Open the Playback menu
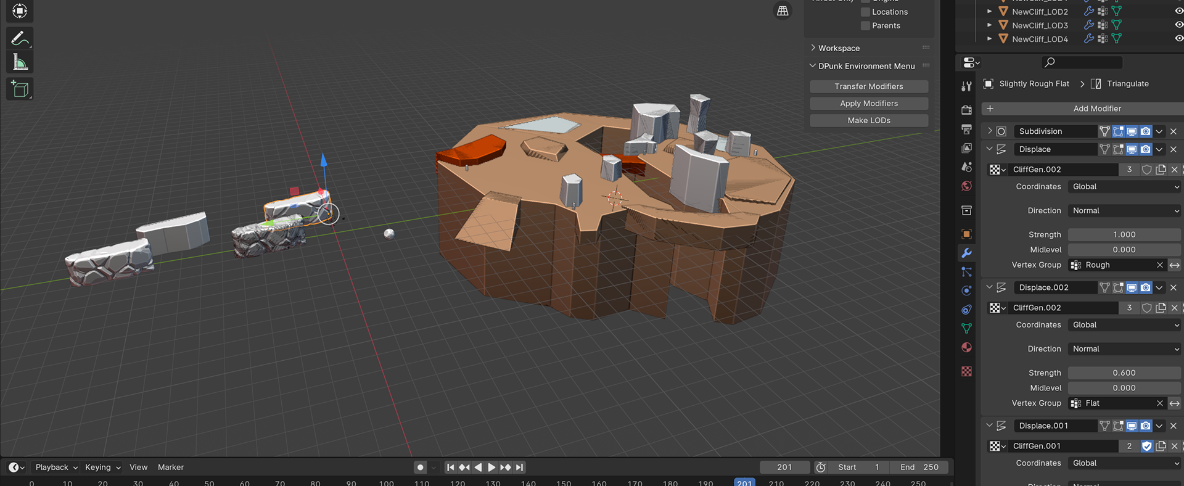Screen dimensions: 1184x486 tap(56, 467)
